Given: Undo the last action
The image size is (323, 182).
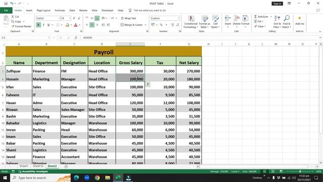Looking at the screenshot, I should (12, 4).
